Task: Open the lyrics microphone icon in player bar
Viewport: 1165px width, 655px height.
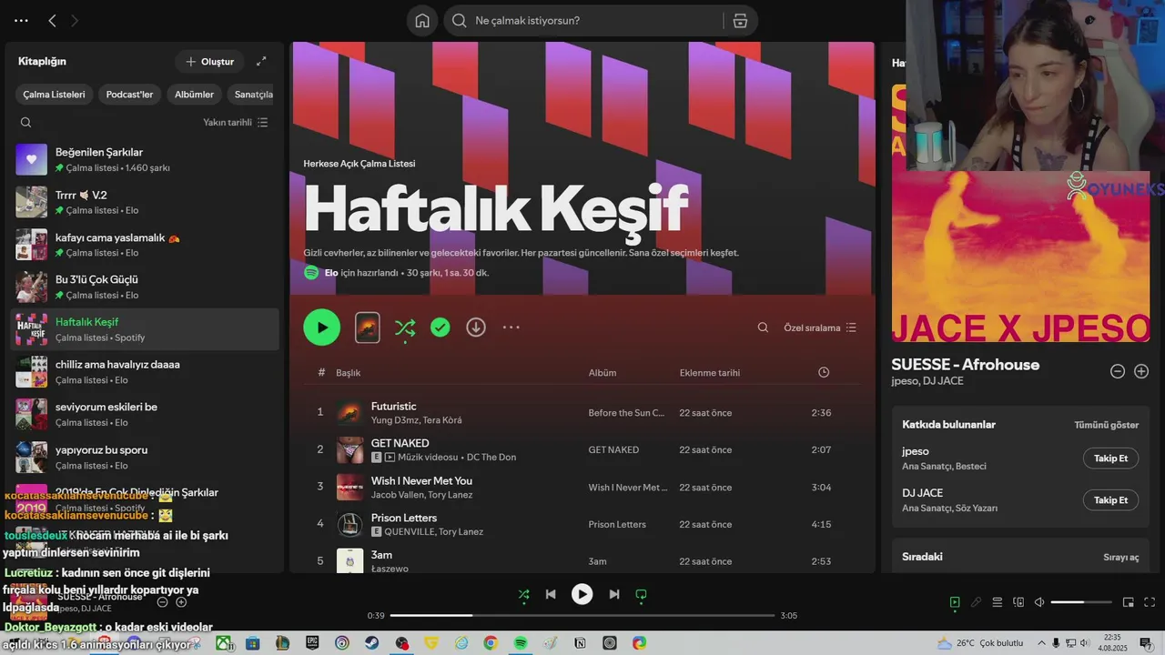Action: pyautogui.click(x=976, y=602)
